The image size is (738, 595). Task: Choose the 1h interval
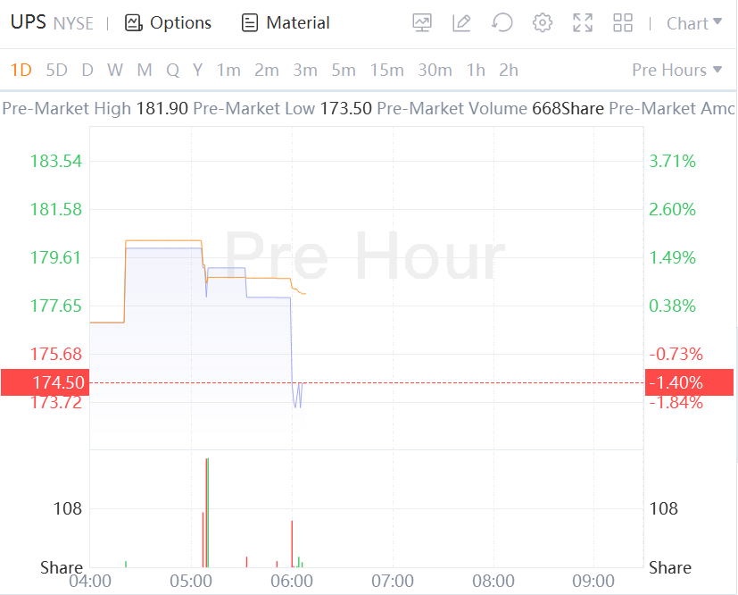coord(476,70)
